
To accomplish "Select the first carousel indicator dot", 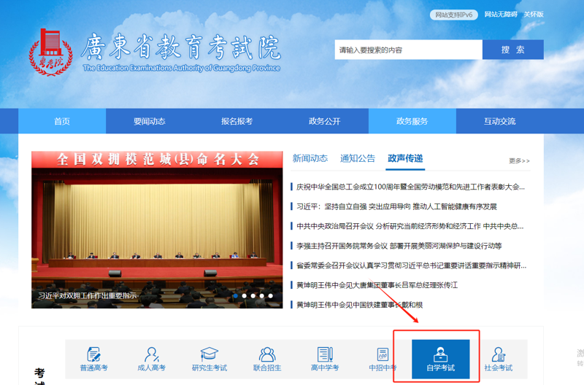I will pyautogui.click(x=236, y=296).
